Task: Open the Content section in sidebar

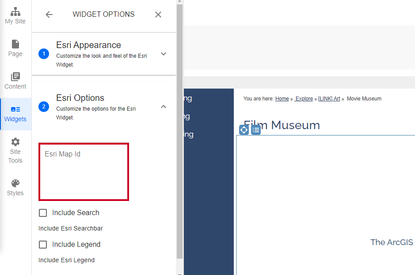Action: (x=15, y=81)
